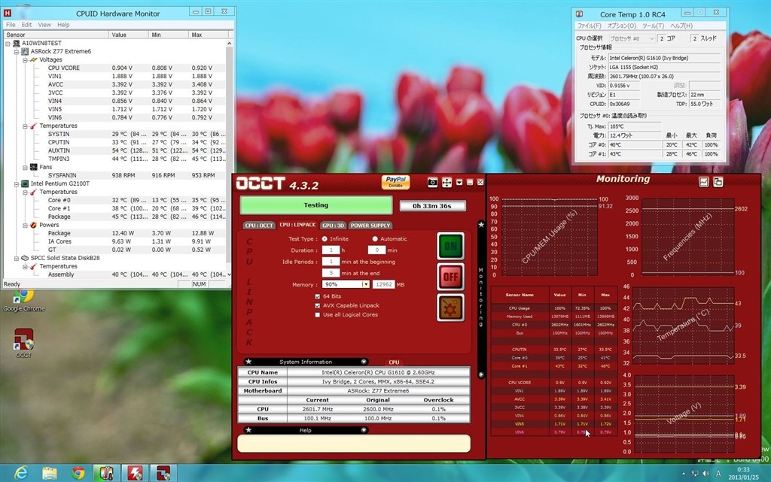The width and height of the screenshot is (771, 482).
Task: Click the graph view icon in Monitoring panel
Action: coord(704,182)
